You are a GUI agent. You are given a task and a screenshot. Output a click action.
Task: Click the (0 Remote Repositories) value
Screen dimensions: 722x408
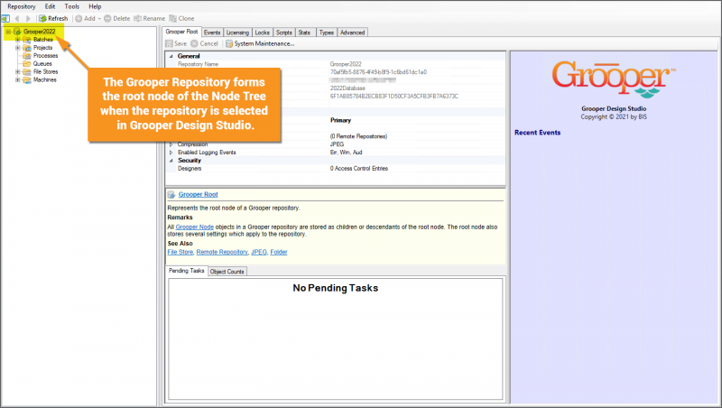tap(358, 137)
